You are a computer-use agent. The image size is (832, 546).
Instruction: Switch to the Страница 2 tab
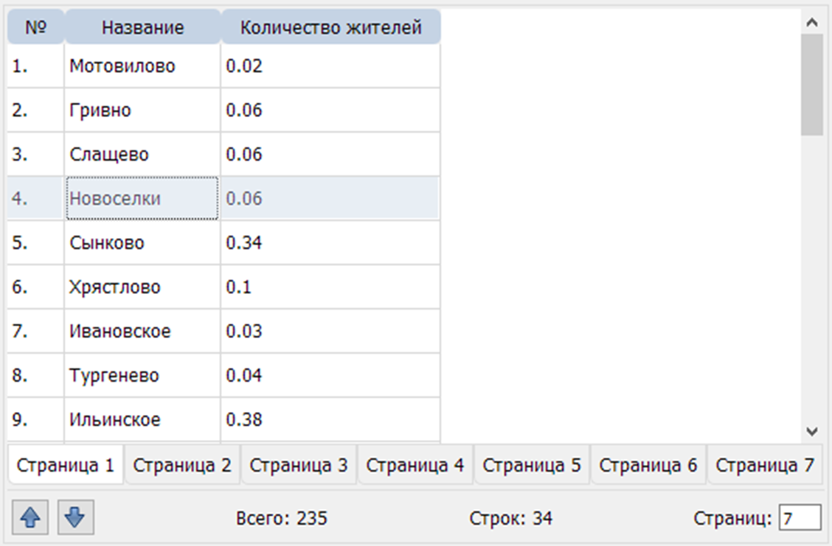(x=181, y=465)
